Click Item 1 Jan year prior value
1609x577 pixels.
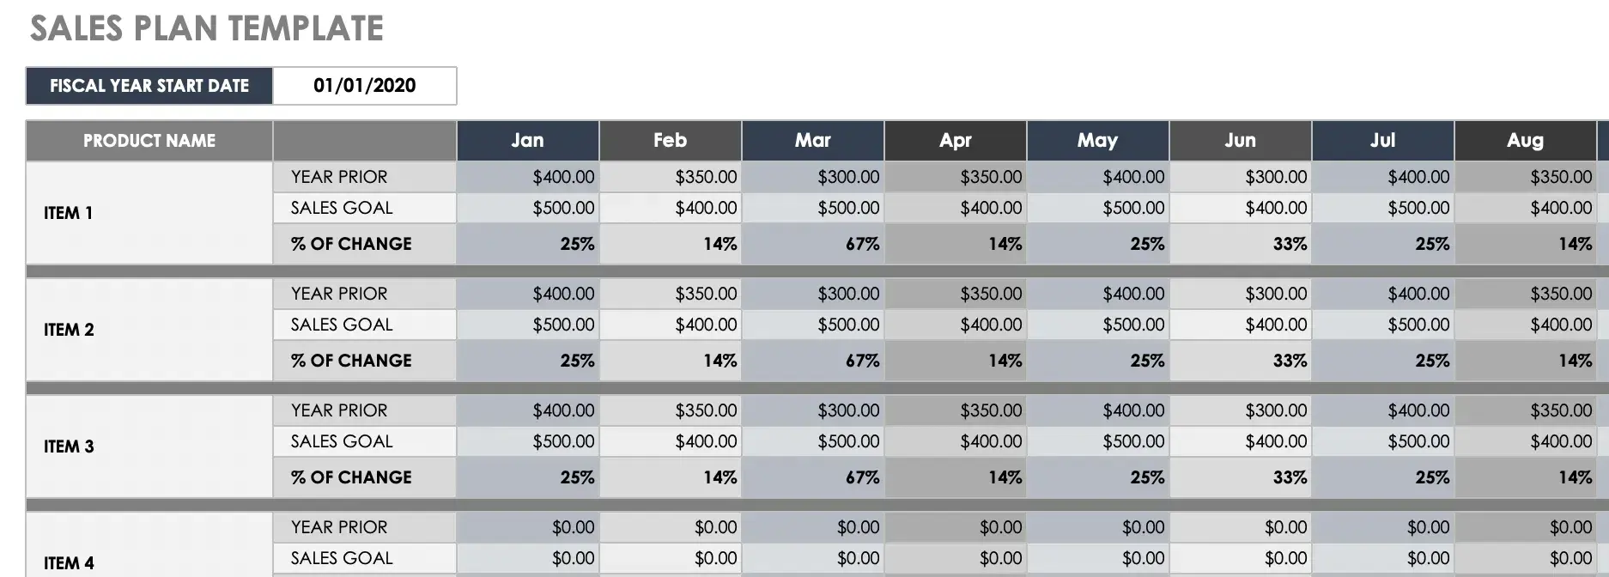(528, 177)
